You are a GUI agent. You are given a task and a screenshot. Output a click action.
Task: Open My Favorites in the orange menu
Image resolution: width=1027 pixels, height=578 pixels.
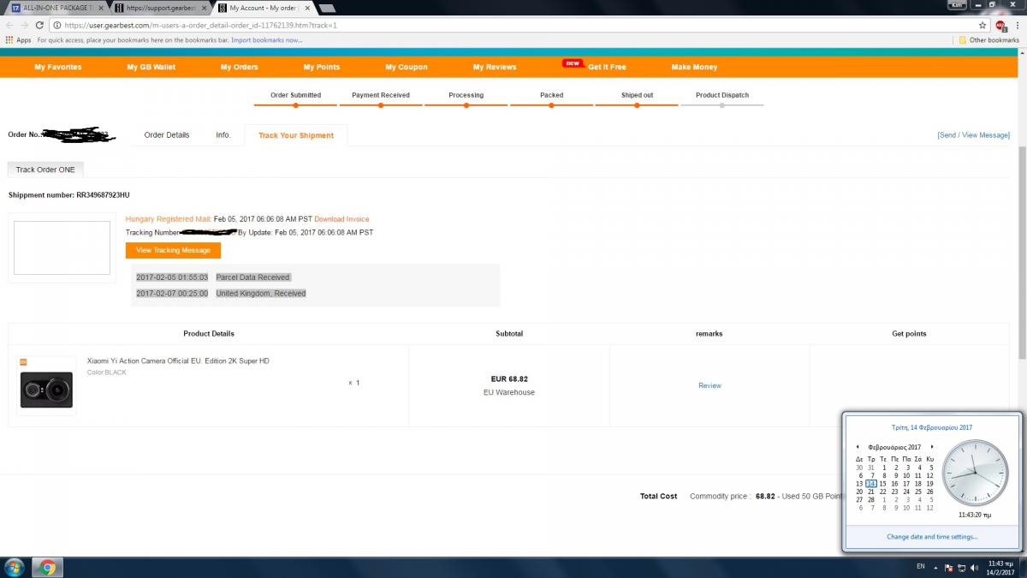click(x=58, y=67)
